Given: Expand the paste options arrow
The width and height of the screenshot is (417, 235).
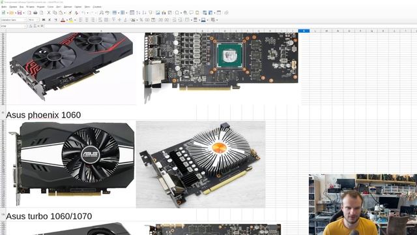Looking at the screenshot, I should click(65, 13).
